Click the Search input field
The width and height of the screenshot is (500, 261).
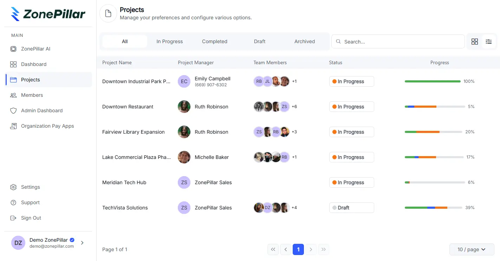(x=401, y=41)
